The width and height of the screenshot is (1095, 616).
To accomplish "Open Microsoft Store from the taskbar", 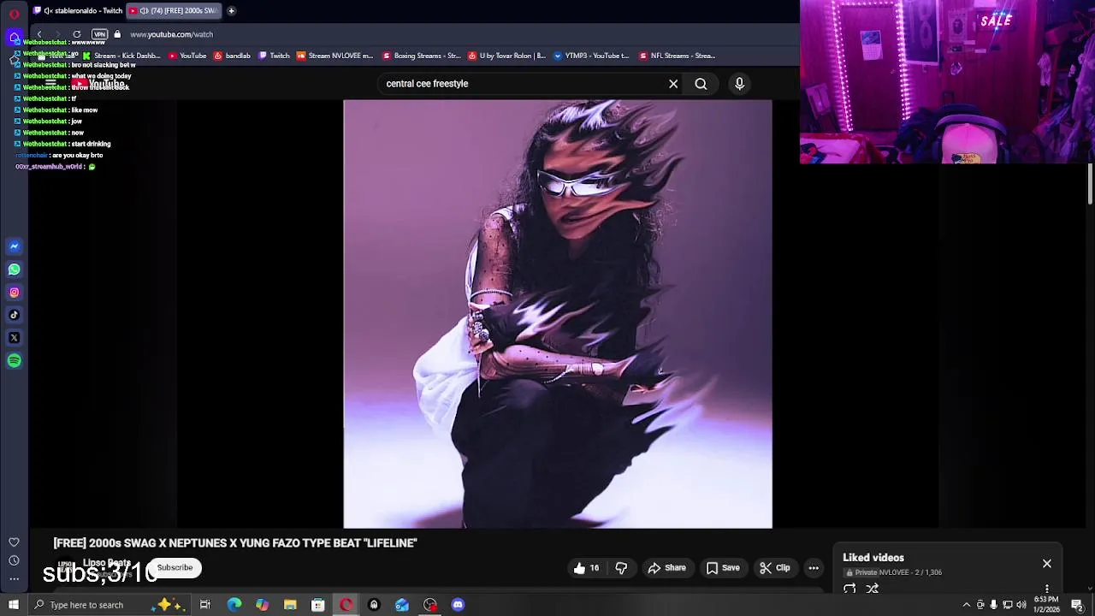I will click(317, 605).
